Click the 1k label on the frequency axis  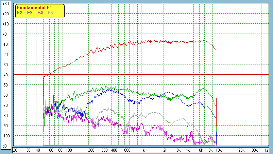point(143,150)
